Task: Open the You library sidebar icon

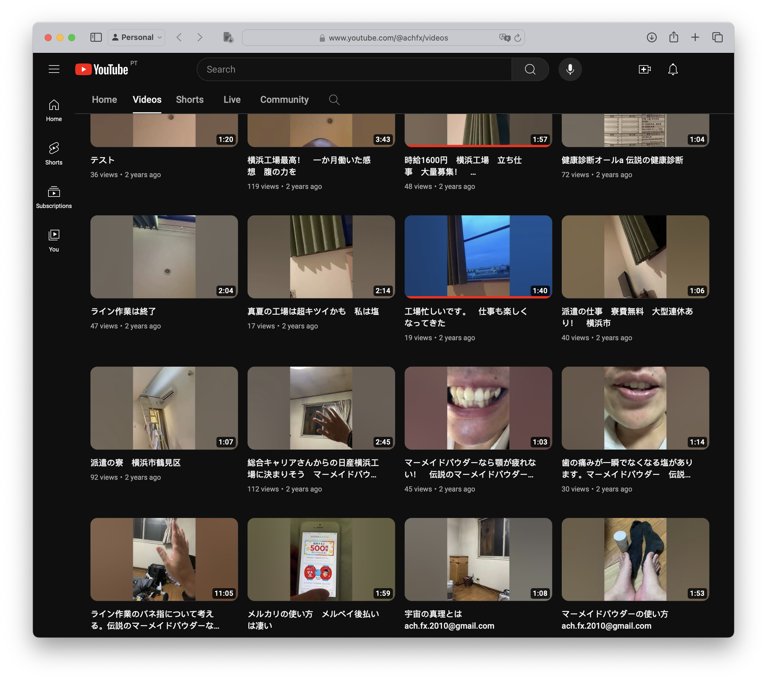Action: [x=54, y=240]
